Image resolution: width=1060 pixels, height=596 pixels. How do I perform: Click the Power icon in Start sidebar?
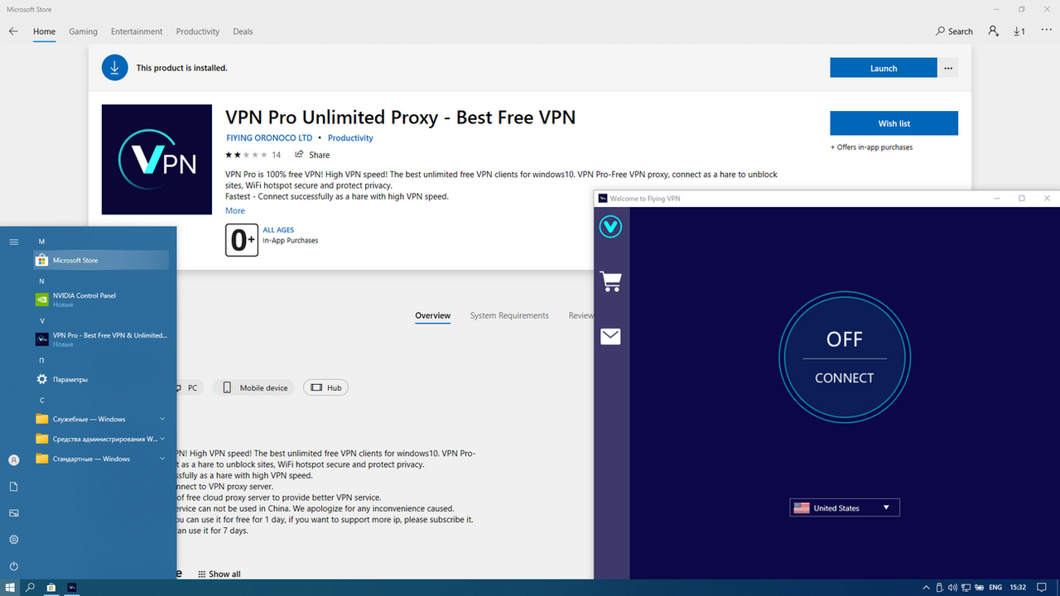pyautogui.click(x=13, y=566)
